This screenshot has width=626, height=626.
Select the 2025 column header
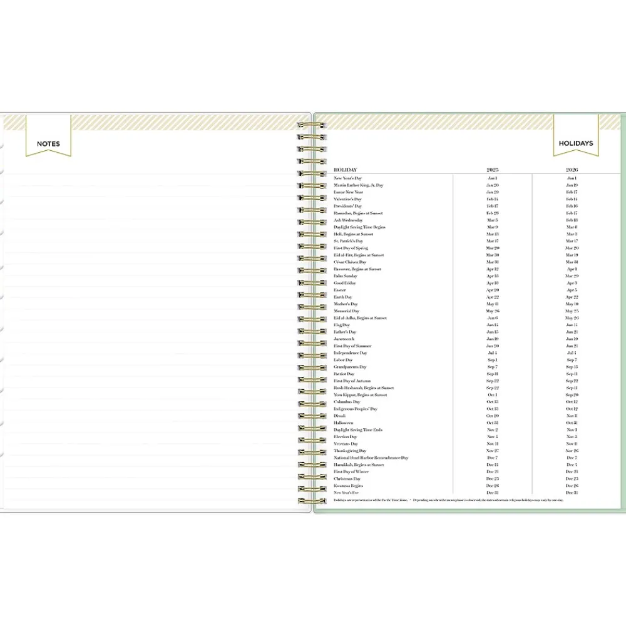[x=492, y=170]
